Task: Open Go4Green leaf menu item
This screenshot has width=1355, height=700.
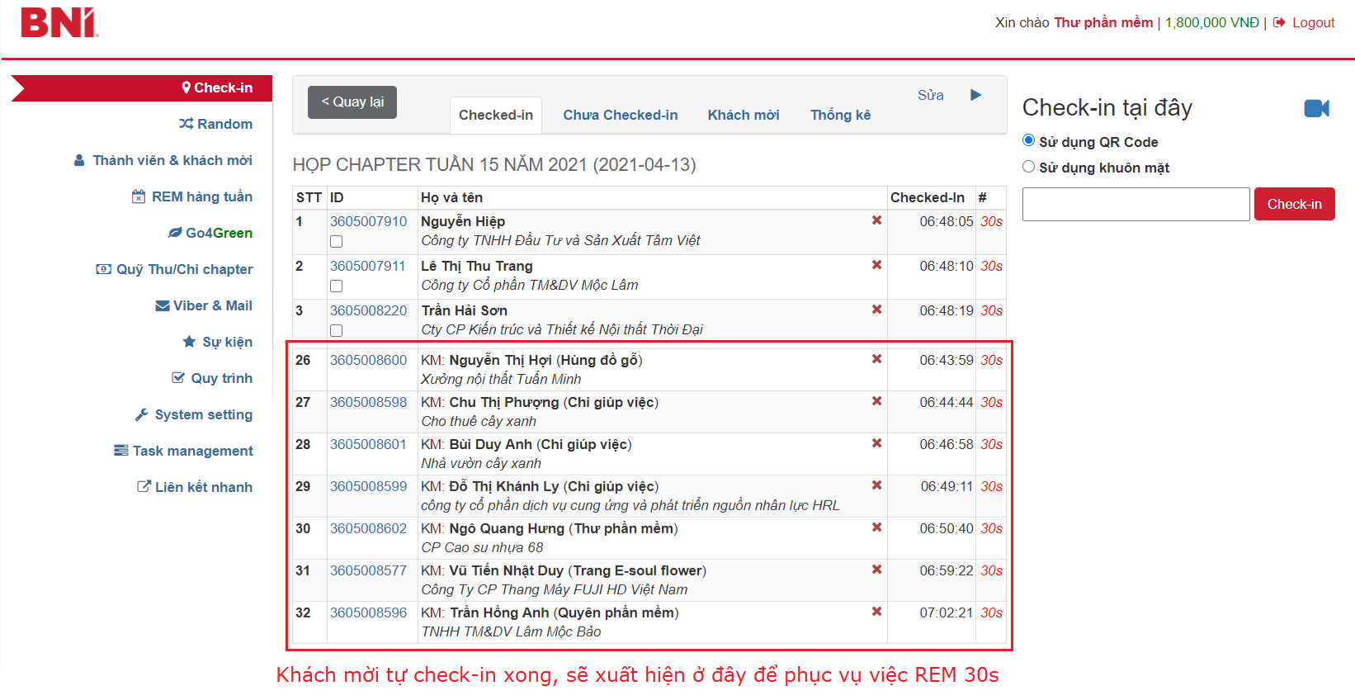Action: [x=210, y=233]
